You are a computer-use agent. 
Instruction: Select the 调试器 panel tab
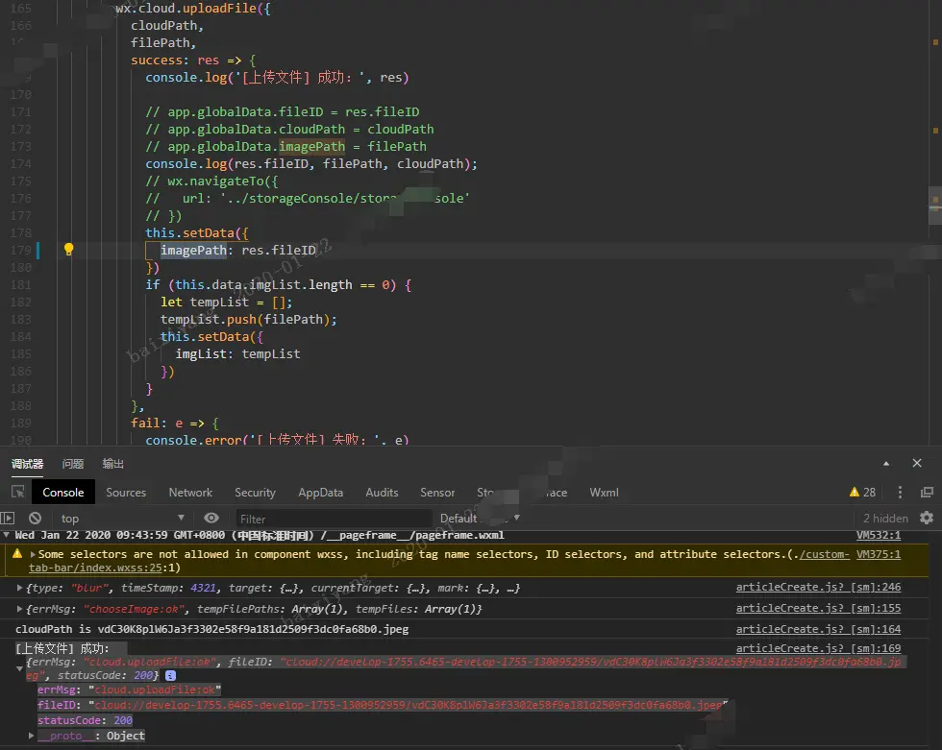(x=27, y=464)
